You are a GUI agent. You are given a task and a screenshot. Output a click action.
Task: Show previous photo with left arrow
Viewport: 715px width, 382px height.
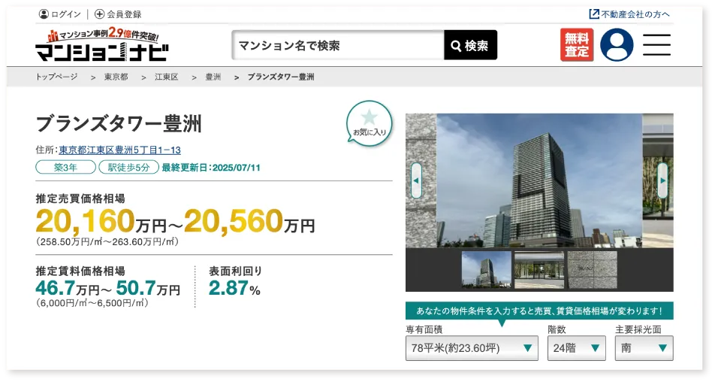[416, 180]
